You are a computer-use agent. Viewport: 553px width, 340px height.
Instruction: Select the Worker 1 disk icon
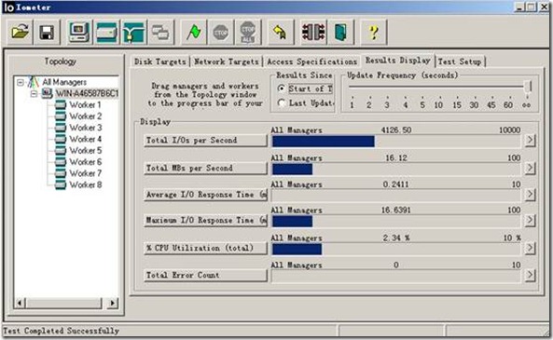pos(61,104)
